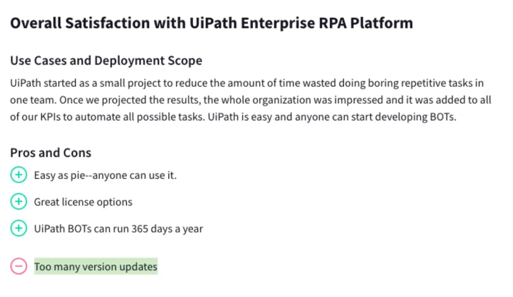Click "Enterprise RPA Platform" in the title
513x297 pixels.
click(x=327, y=23)
